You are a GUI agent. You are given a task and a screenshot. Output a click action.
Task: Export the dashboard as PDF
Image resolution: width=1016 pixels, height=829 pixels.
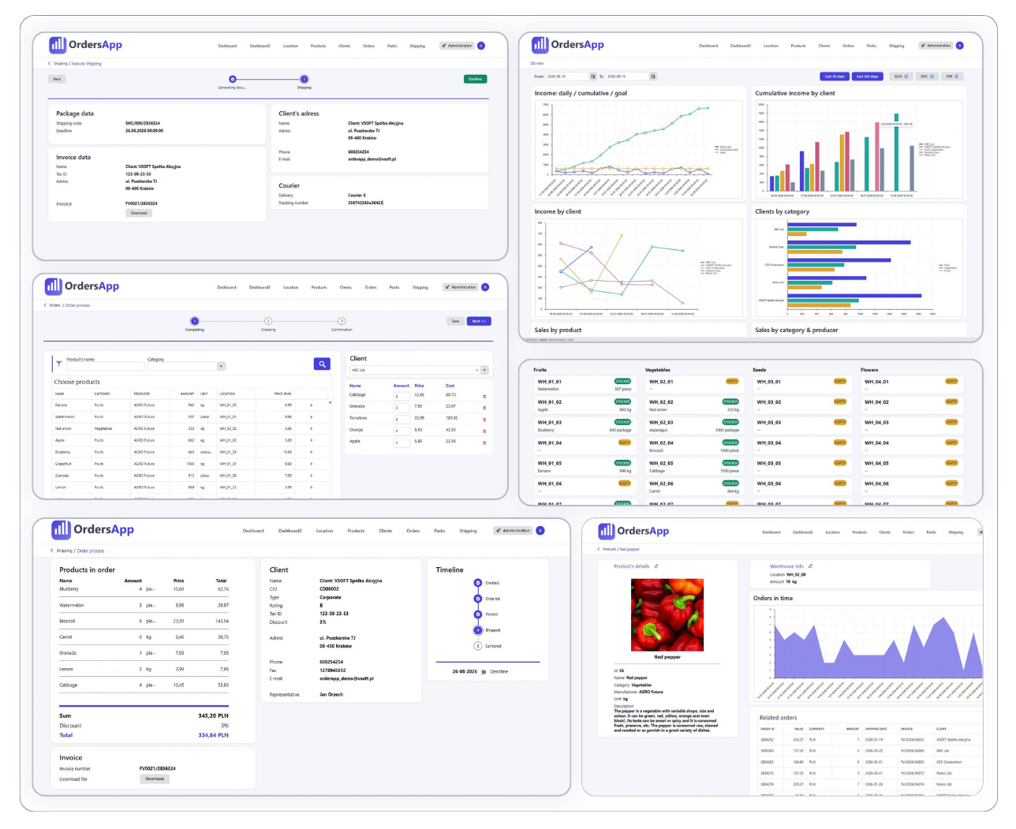952,77
